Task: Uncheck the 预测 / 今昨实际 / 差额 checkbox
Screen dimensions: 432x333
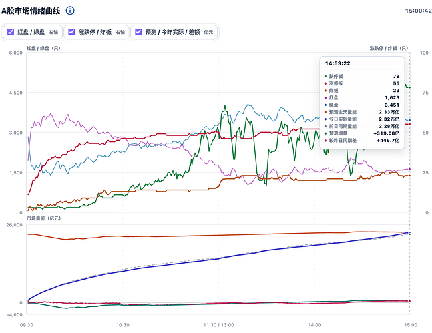Action: click(138, 32)
